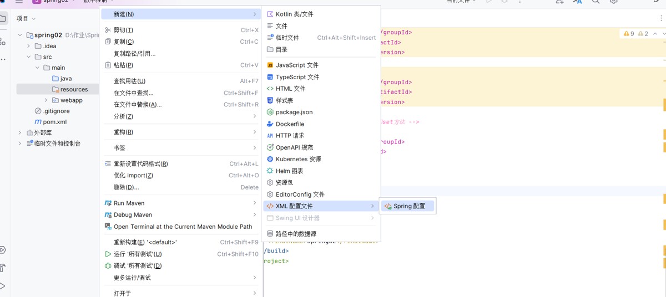666x297 pixels.
Task: Click the Run Maven icon
Action: coord(108,203)
